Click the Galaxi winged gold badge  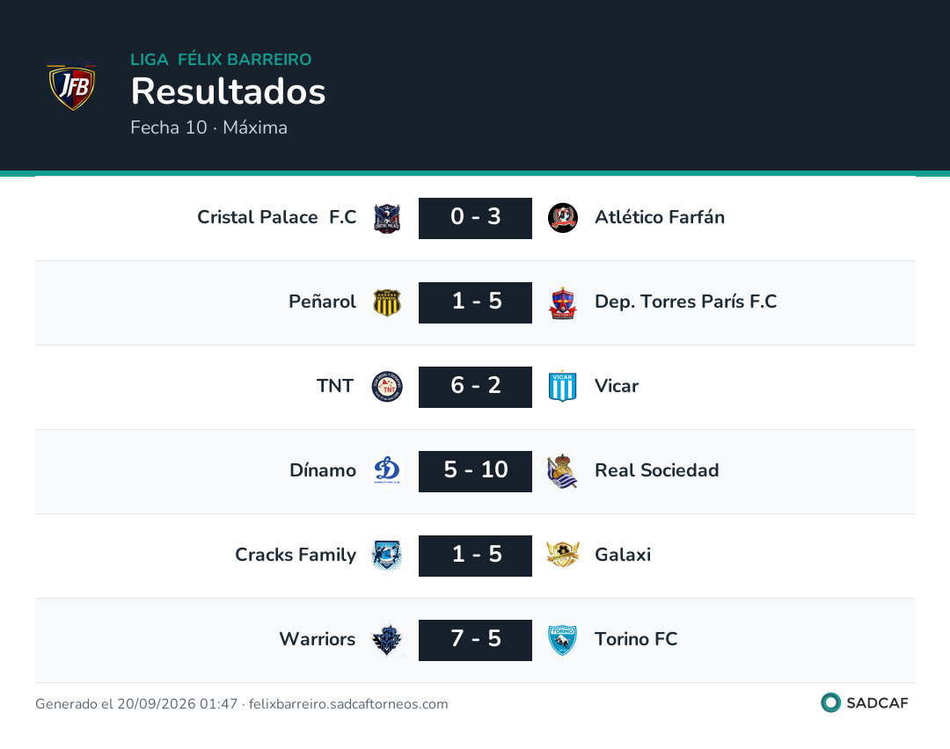[563, 555]
